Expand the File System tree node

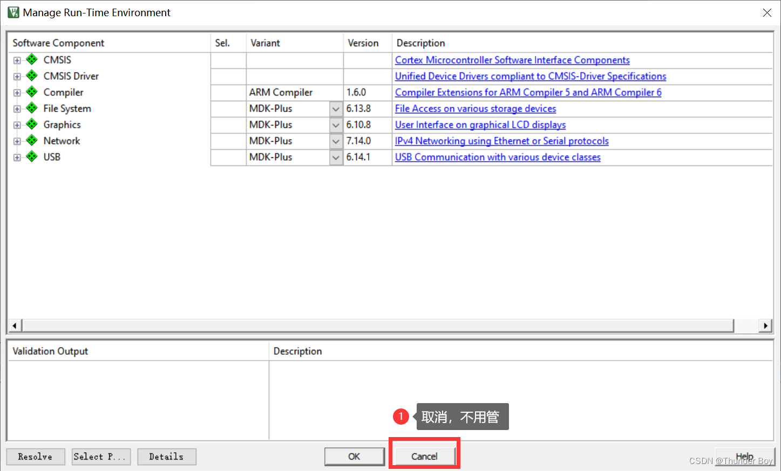point(17,109)
